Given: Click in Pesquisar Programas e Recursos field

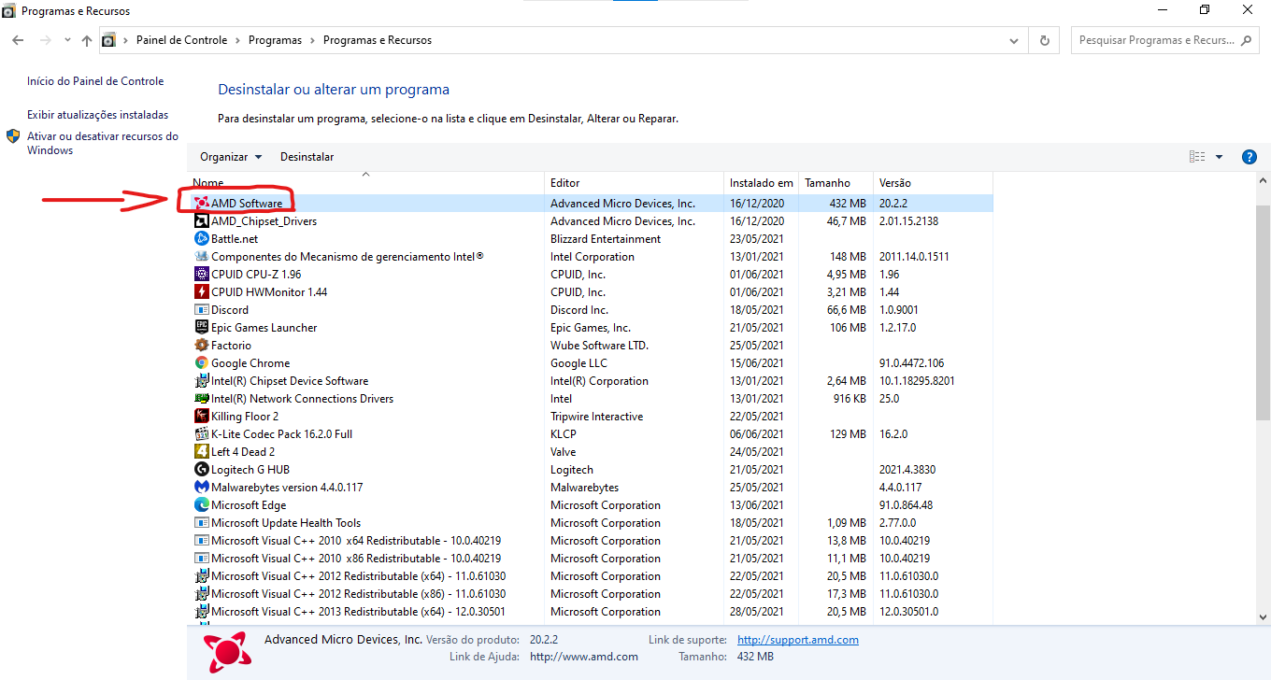Looking at the screenshot, I should click(x=1155, y=40).
